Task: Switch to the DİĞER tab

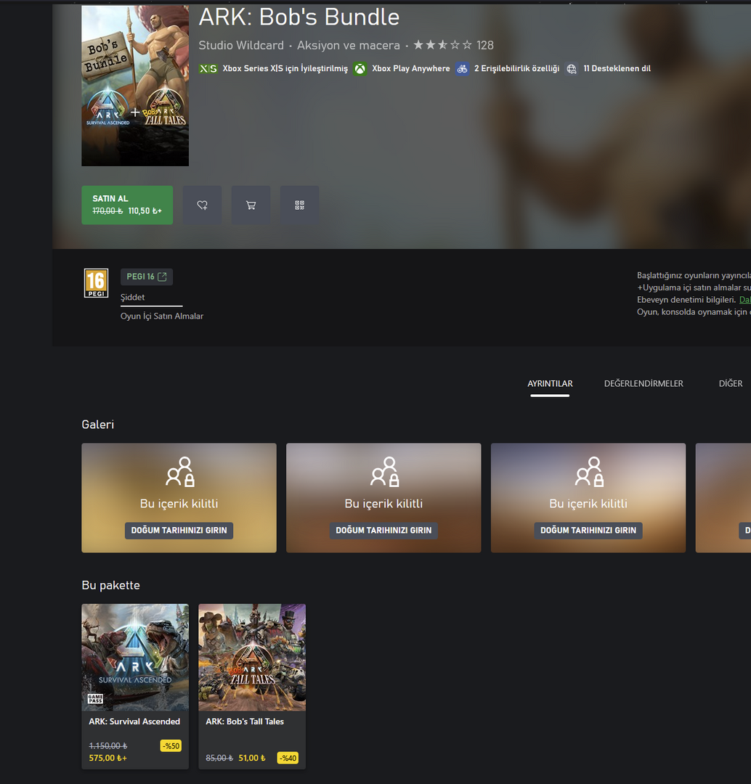Action: tap(731, 383)
